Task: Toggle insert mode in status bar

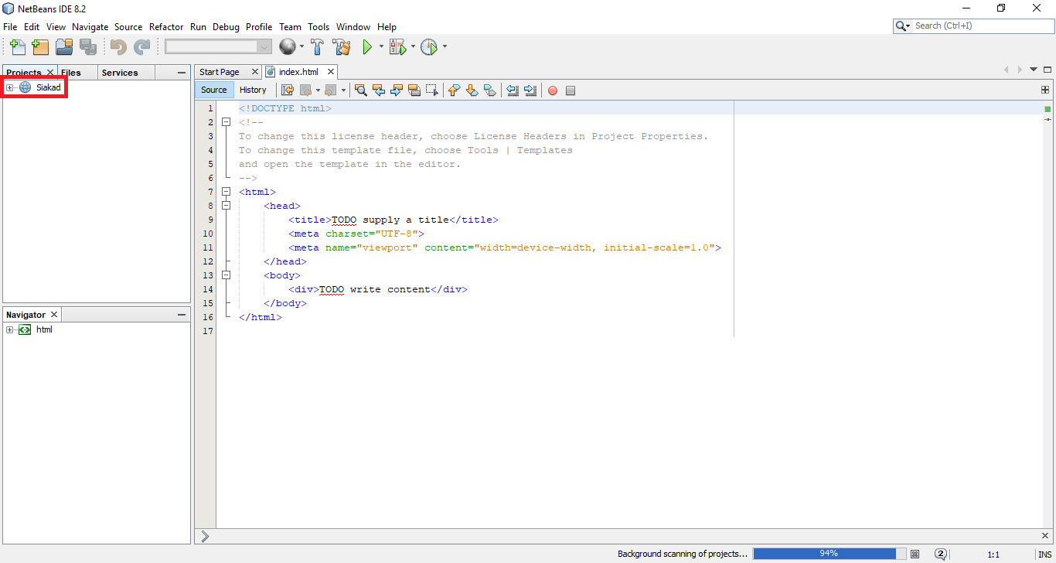Action: tap(1044, 554)
